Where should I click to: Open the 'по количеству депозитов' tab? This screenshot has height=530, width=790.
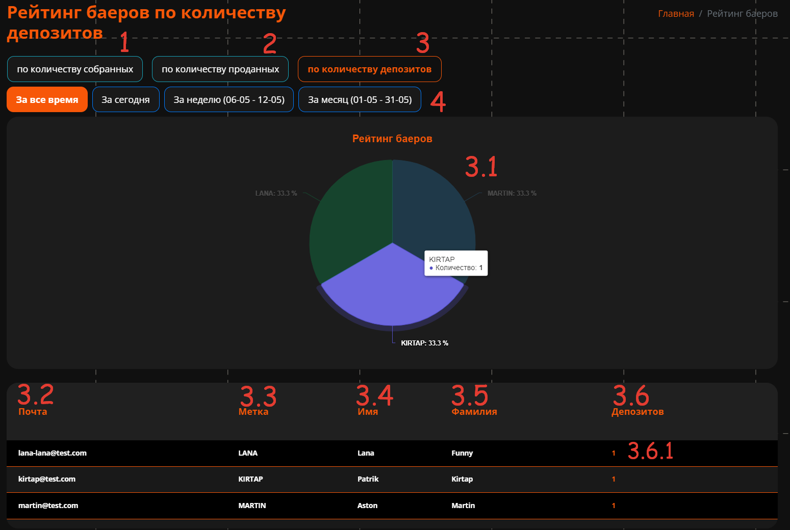370,69
